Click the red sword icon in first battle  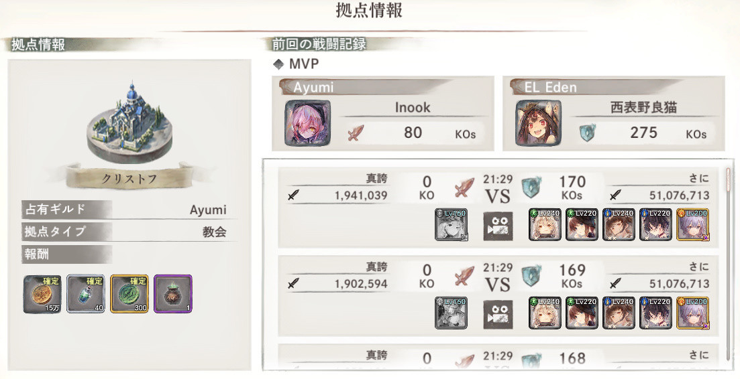[464, 188]
